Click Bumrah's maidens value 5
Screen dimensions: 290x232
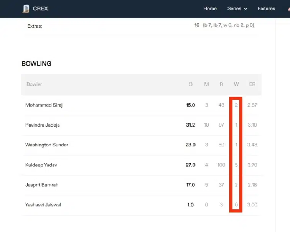point(206,185)
